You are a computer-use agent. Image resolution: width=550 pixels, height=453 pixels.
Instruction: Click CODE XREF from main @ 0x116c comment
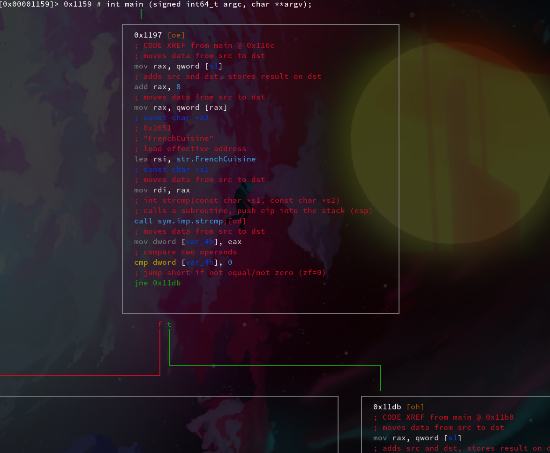[x=204, y=46]
